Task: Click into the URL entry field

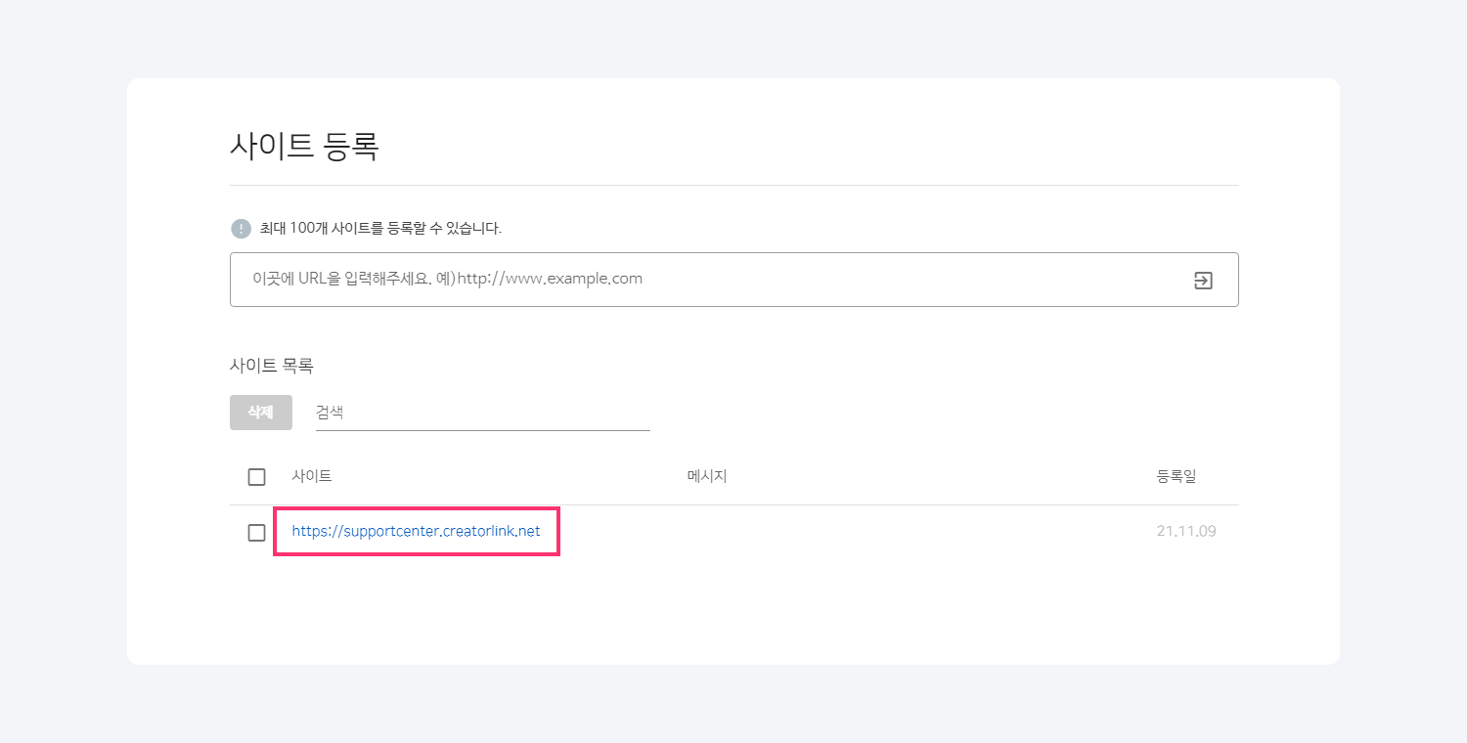Action: click(x=704, y=280)
